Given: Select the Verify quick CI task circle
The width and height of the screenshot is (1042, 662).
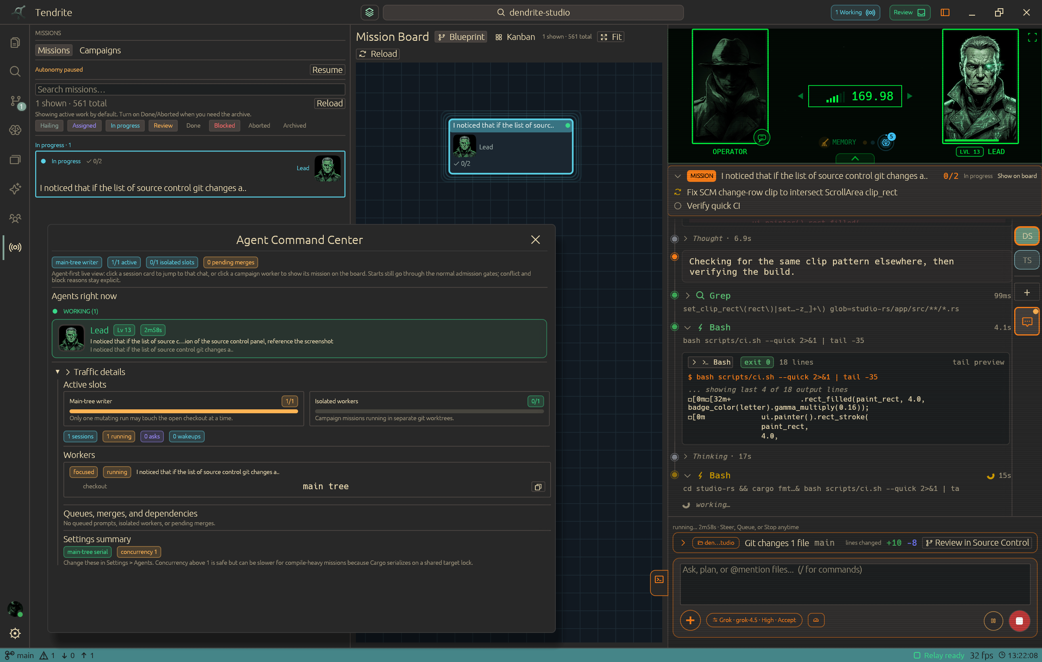Looking at the screenshot, I should 677,206.
